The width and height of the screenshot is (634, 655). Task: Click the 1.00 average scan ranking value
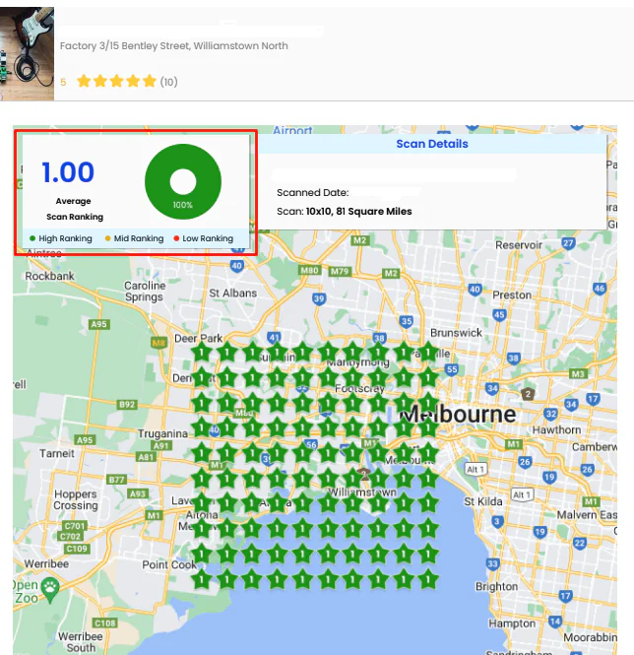click(68, 172)
